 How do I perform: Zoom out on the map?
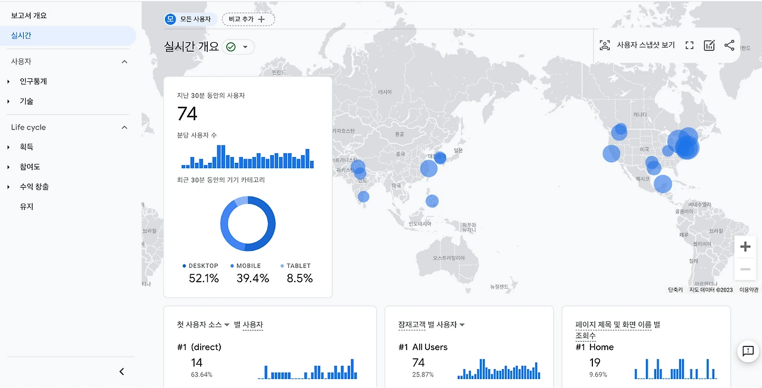coord(745,269)
